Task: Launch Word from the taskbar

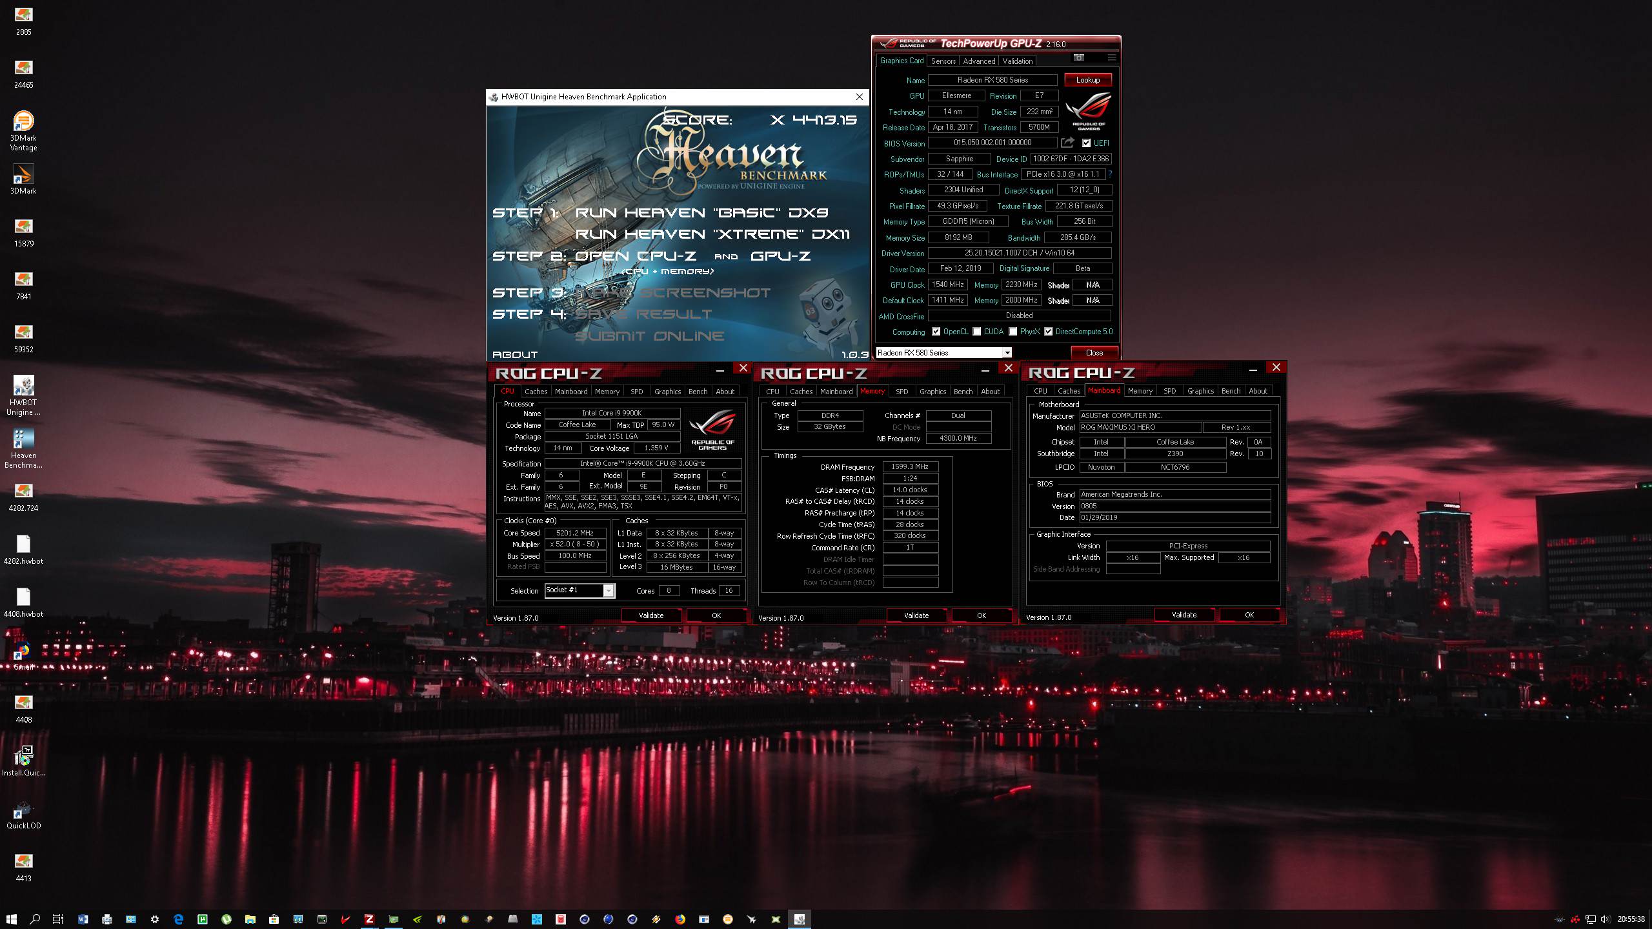Action: point(83,919)
